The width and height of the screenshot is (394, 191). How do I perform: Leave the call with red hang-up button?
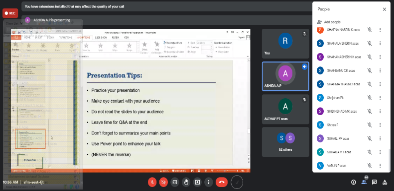tap(222, 182)
